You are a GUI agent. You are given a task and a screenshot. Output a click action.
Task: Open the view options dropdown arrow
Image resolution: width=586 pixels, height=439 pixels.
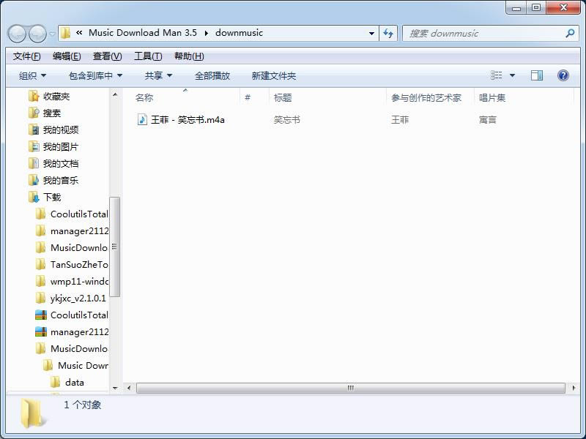pos(512,75)
